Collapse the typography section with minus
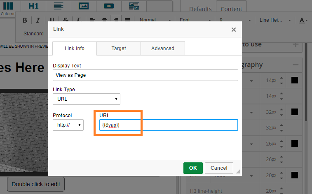Screen dimensions: 312x194 tap(296, 65)
